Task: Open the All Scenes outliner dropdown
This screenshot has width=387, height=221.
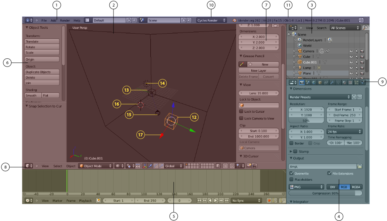Action: (345, 28)
